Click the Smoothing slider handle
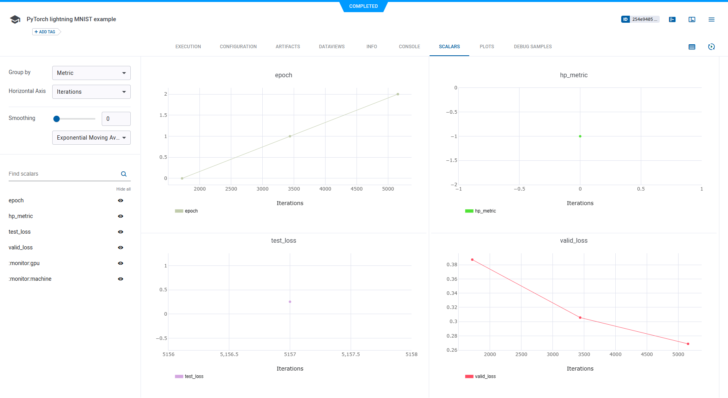Screen dimensions: 728x398 [57, 119]
